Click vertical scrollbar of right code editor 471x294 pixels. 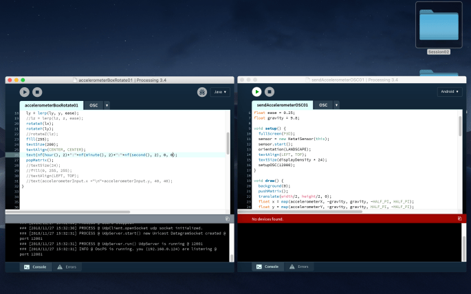pos(460,126)
